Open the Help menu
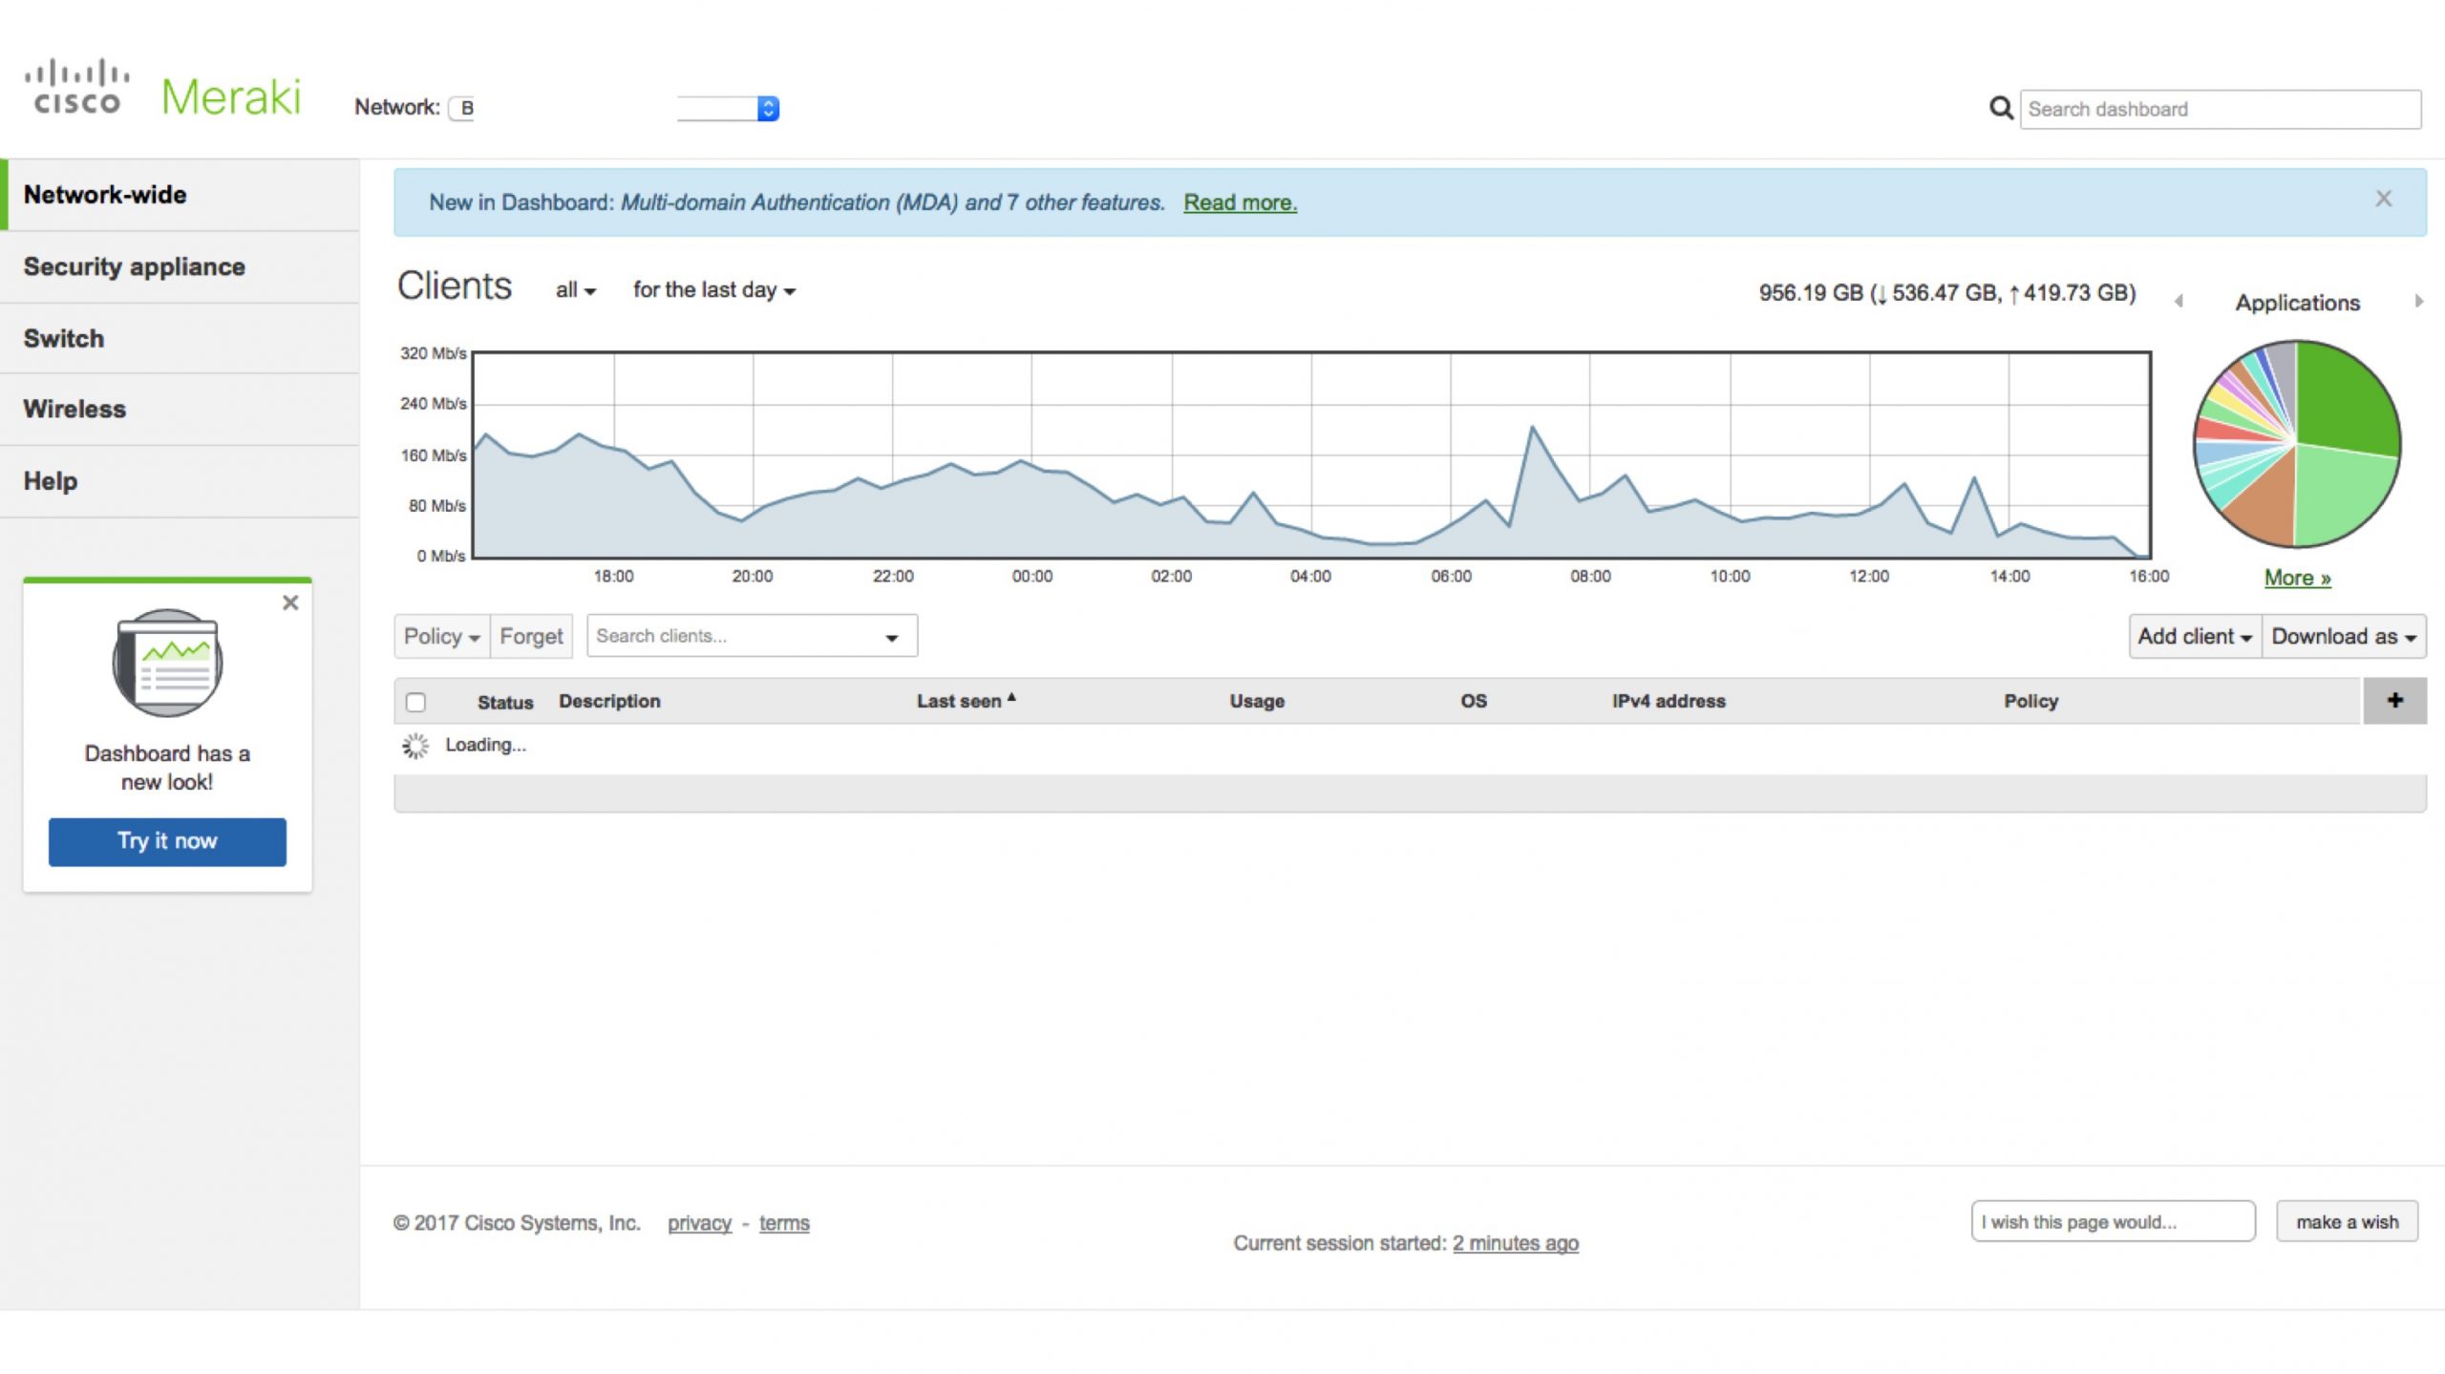This screenshot has width=2445, height=1374. click(x=180, y=481)
